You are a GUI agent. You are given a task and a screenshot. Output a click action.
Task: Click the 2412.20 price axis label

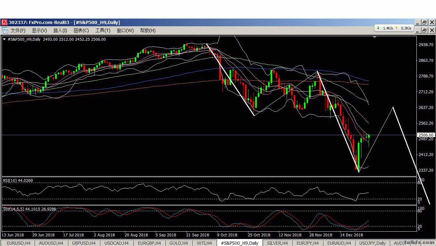[x=426, y=155]
